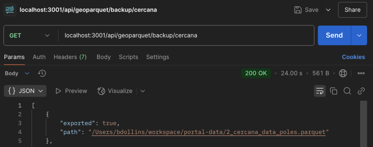373x147 pixels.
Task: Click line number 1 in gutter
Action: point(20,106)
